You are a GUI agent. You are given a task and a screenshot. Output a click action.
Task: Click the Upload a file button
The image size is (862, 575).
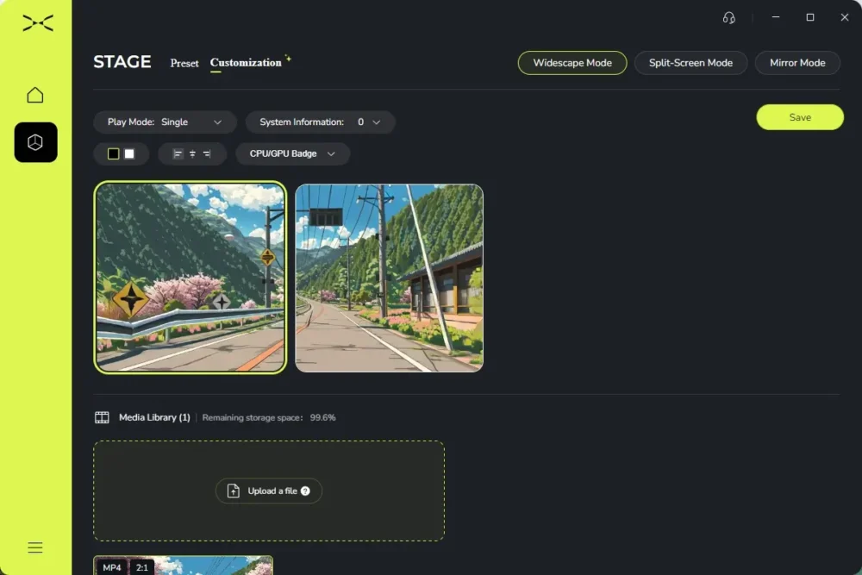point(269,491)
